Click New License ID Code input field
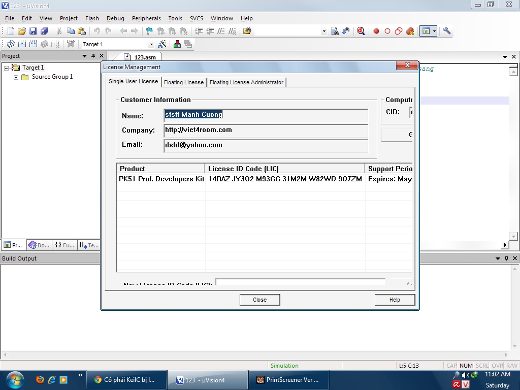Image resolution: width=520 pixels, height=390 pixels. [x=301, y=282]
